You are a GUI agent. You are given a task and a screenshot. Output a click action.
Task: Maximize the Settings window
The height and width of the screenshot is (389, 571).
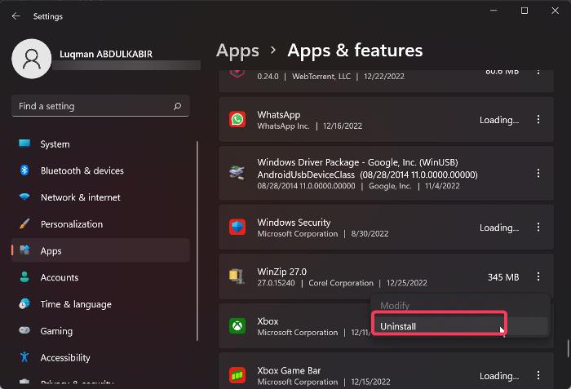(x=525, y=11)
